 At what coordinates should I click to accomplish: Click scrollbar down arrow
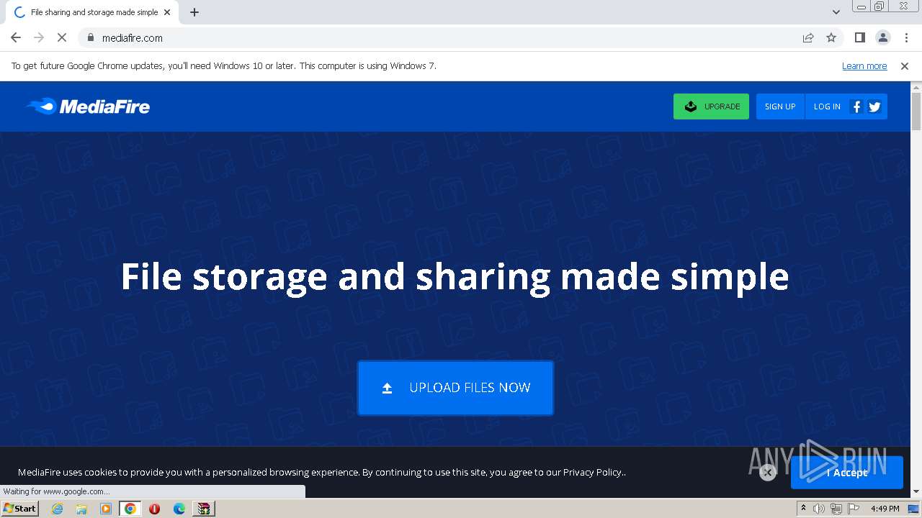(916, 491)
